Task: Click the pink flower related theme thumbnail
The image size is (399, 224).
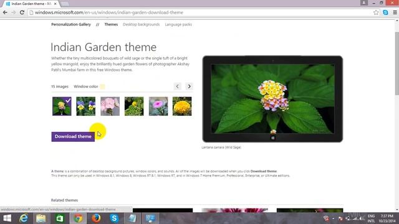Action: pyautogui.click(x=234, y=210)
